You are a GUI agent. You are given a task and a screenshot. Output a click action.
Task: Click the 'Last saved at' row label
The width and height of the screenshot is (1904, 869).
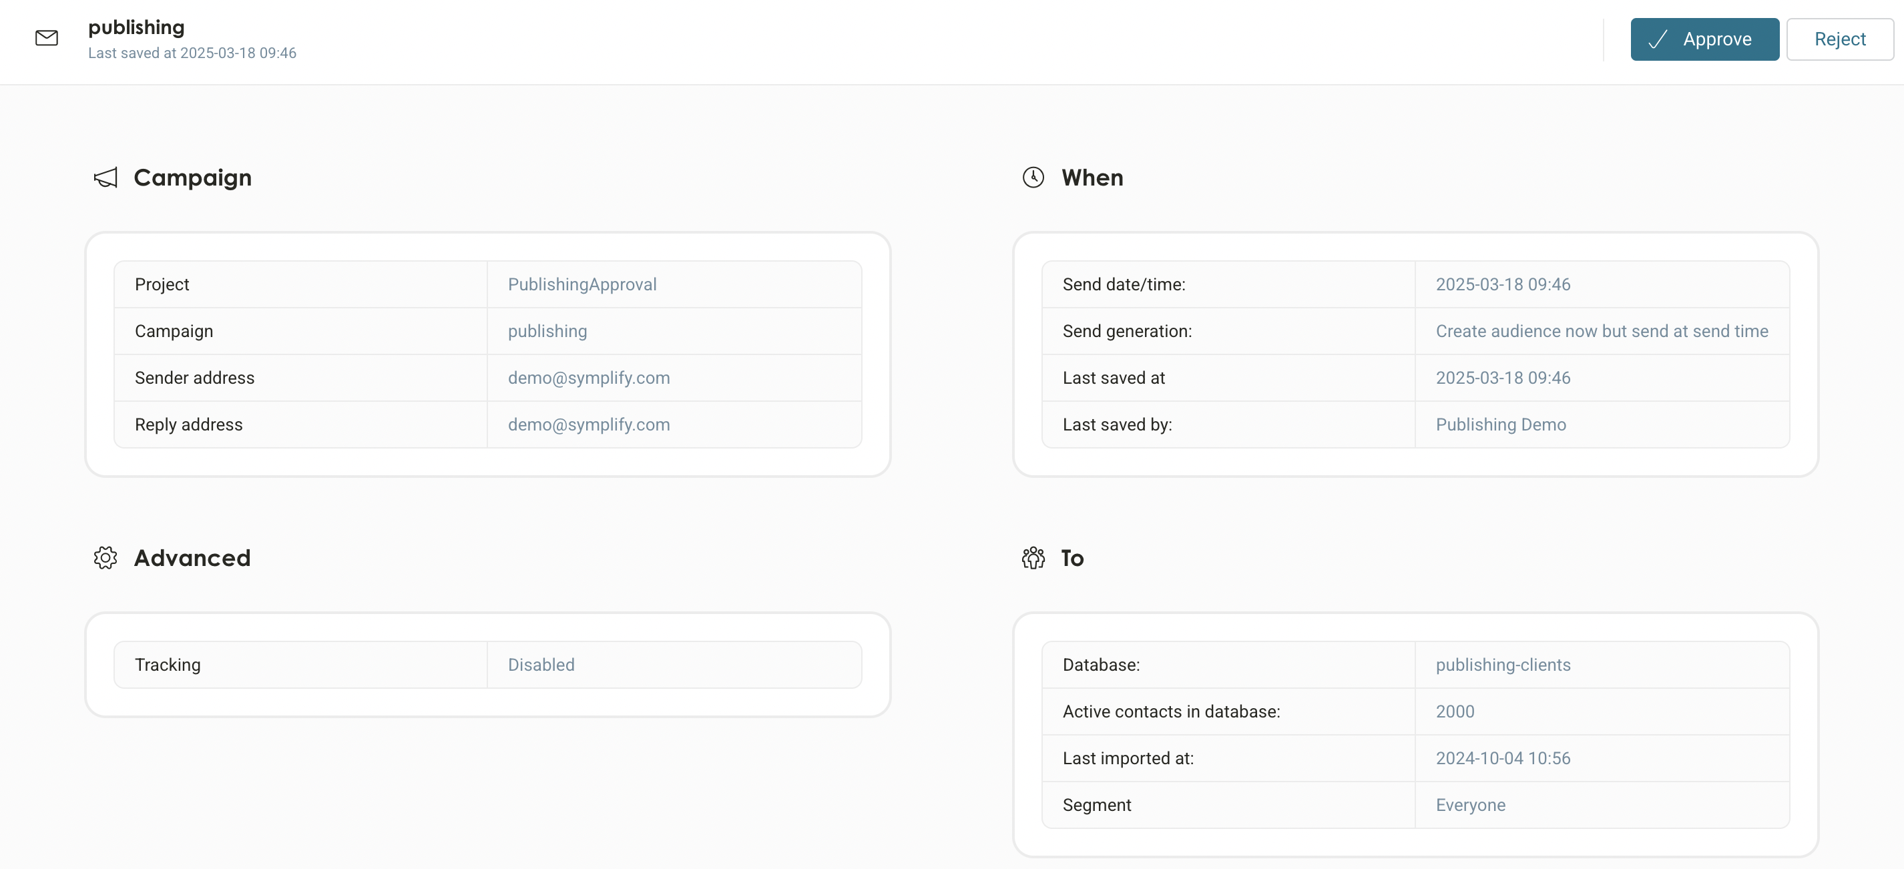1113,378
